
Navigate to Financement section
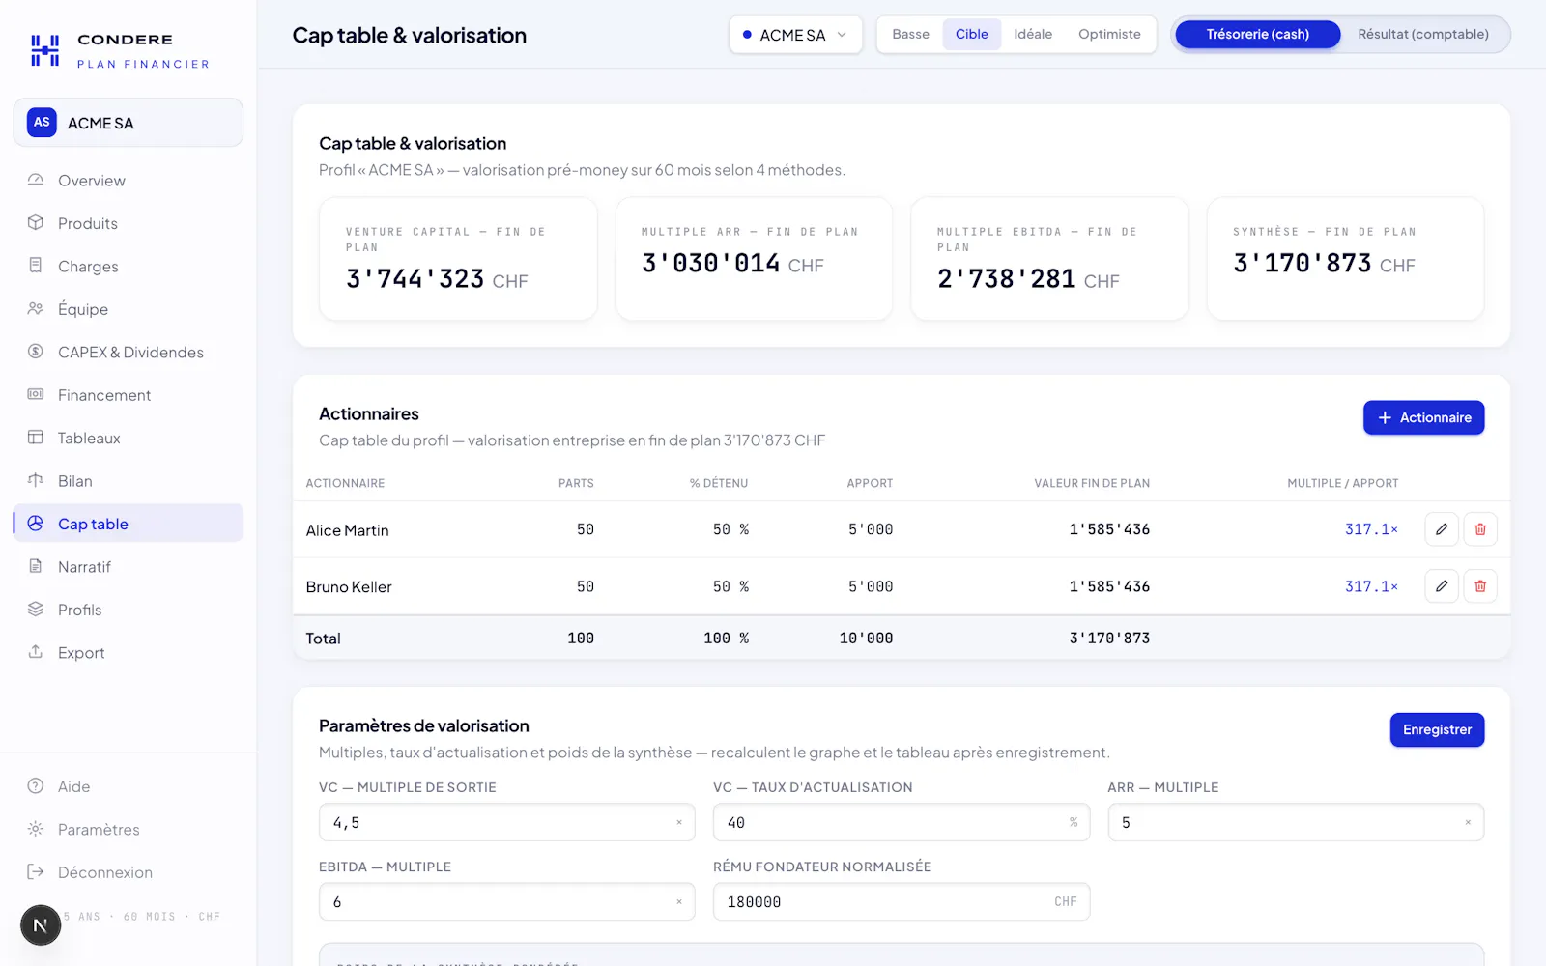129,395
